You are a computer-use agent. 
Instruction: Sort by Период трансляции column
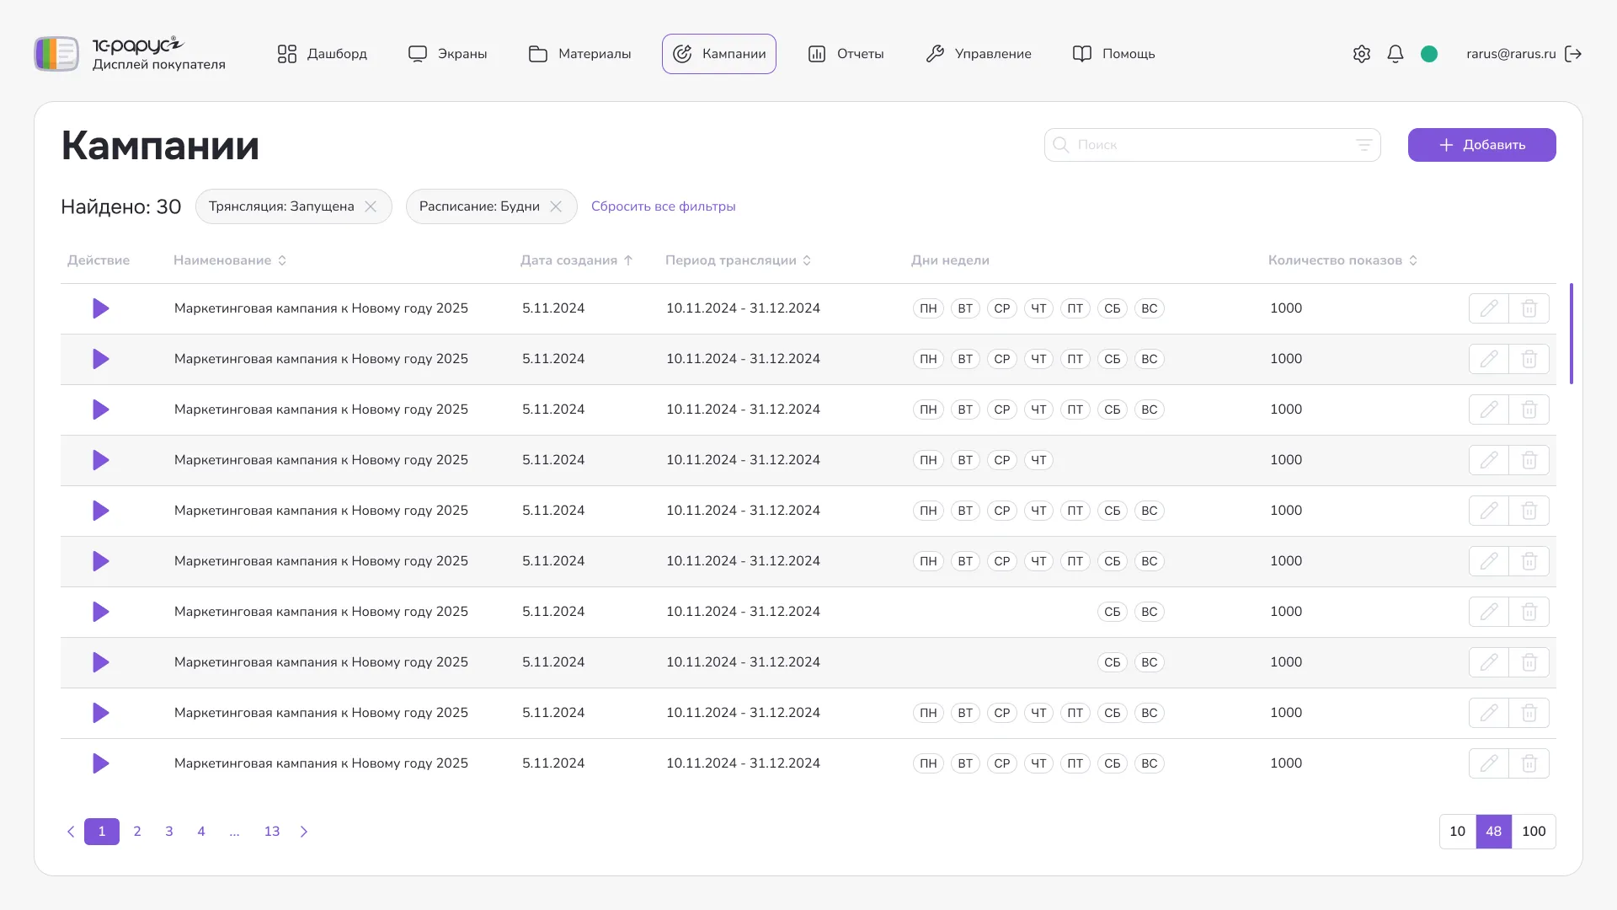(x=738, y=260)
